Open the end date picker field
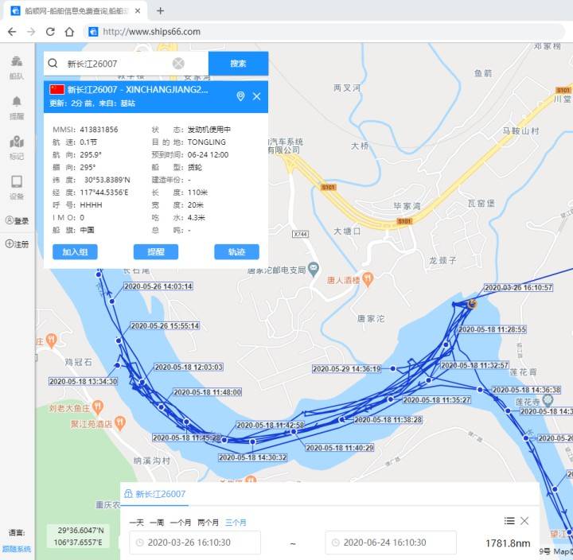Screen dimensions: 573x560 pyautogui.click(x=391, y=542)
